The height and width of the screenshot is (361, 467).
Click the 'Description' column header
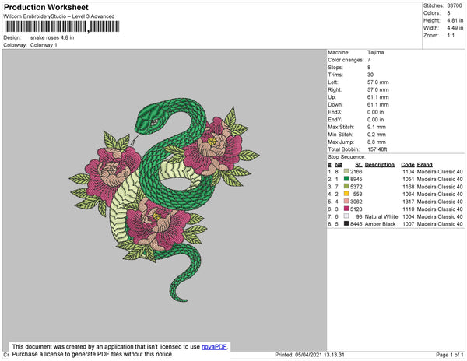pyautogui.click(x=380, y=165)
